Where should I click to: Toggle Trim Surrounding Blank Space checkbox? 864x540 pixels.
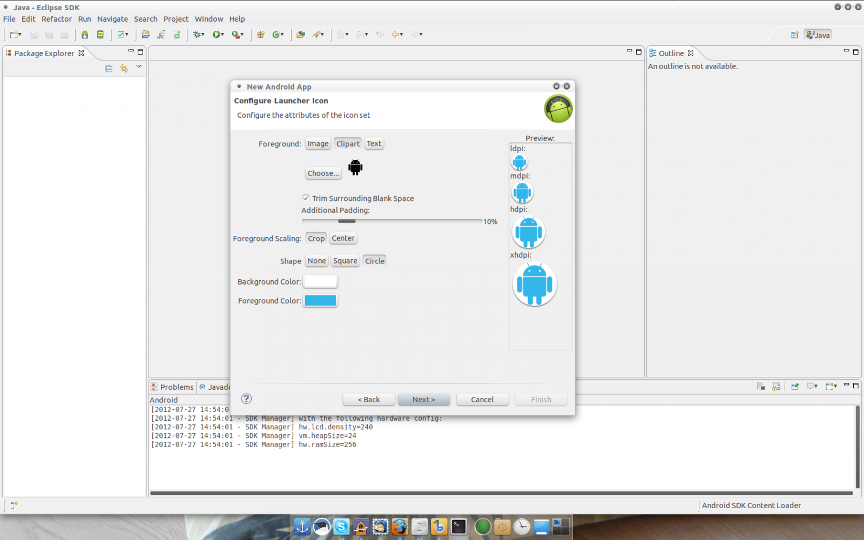click(306, 198)
